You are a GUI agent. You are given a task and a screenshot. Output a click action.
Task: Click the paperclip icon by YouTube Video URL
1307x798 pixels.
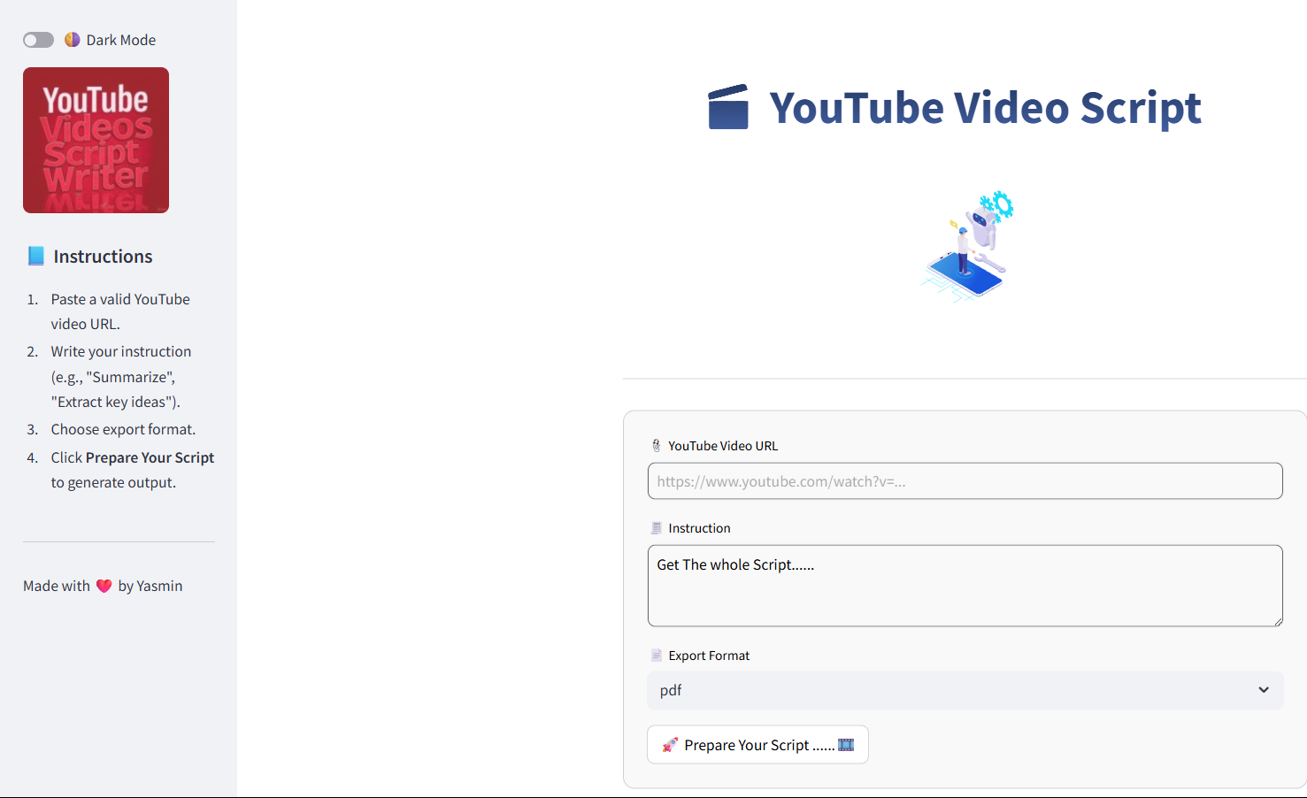(656, 446)
